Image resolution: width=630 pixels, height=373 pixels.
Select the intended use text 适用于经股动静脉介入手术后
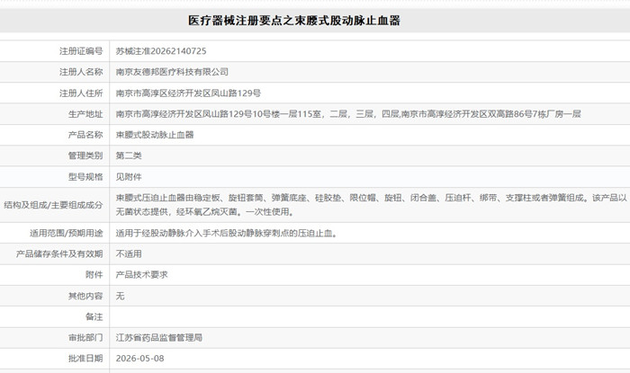click(226, 233)
